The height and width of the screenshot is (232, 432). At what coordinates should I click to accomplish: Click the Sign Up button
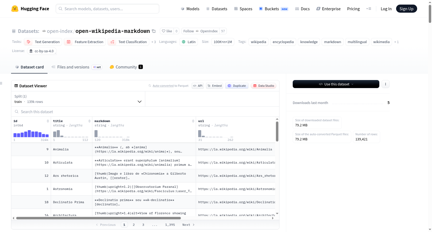click(x=406, y=9)
